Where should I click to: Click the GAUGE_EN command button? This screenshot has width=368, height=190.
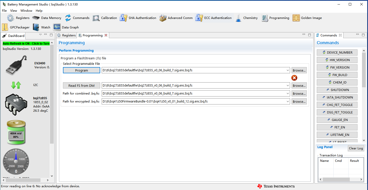337,120
